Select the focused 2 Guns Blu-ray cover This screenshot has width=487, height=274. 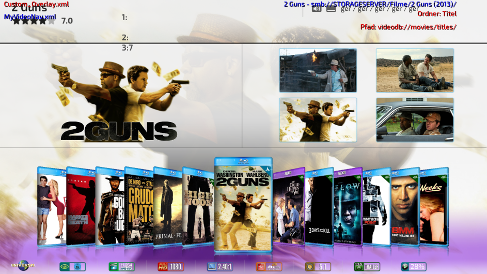243,204
